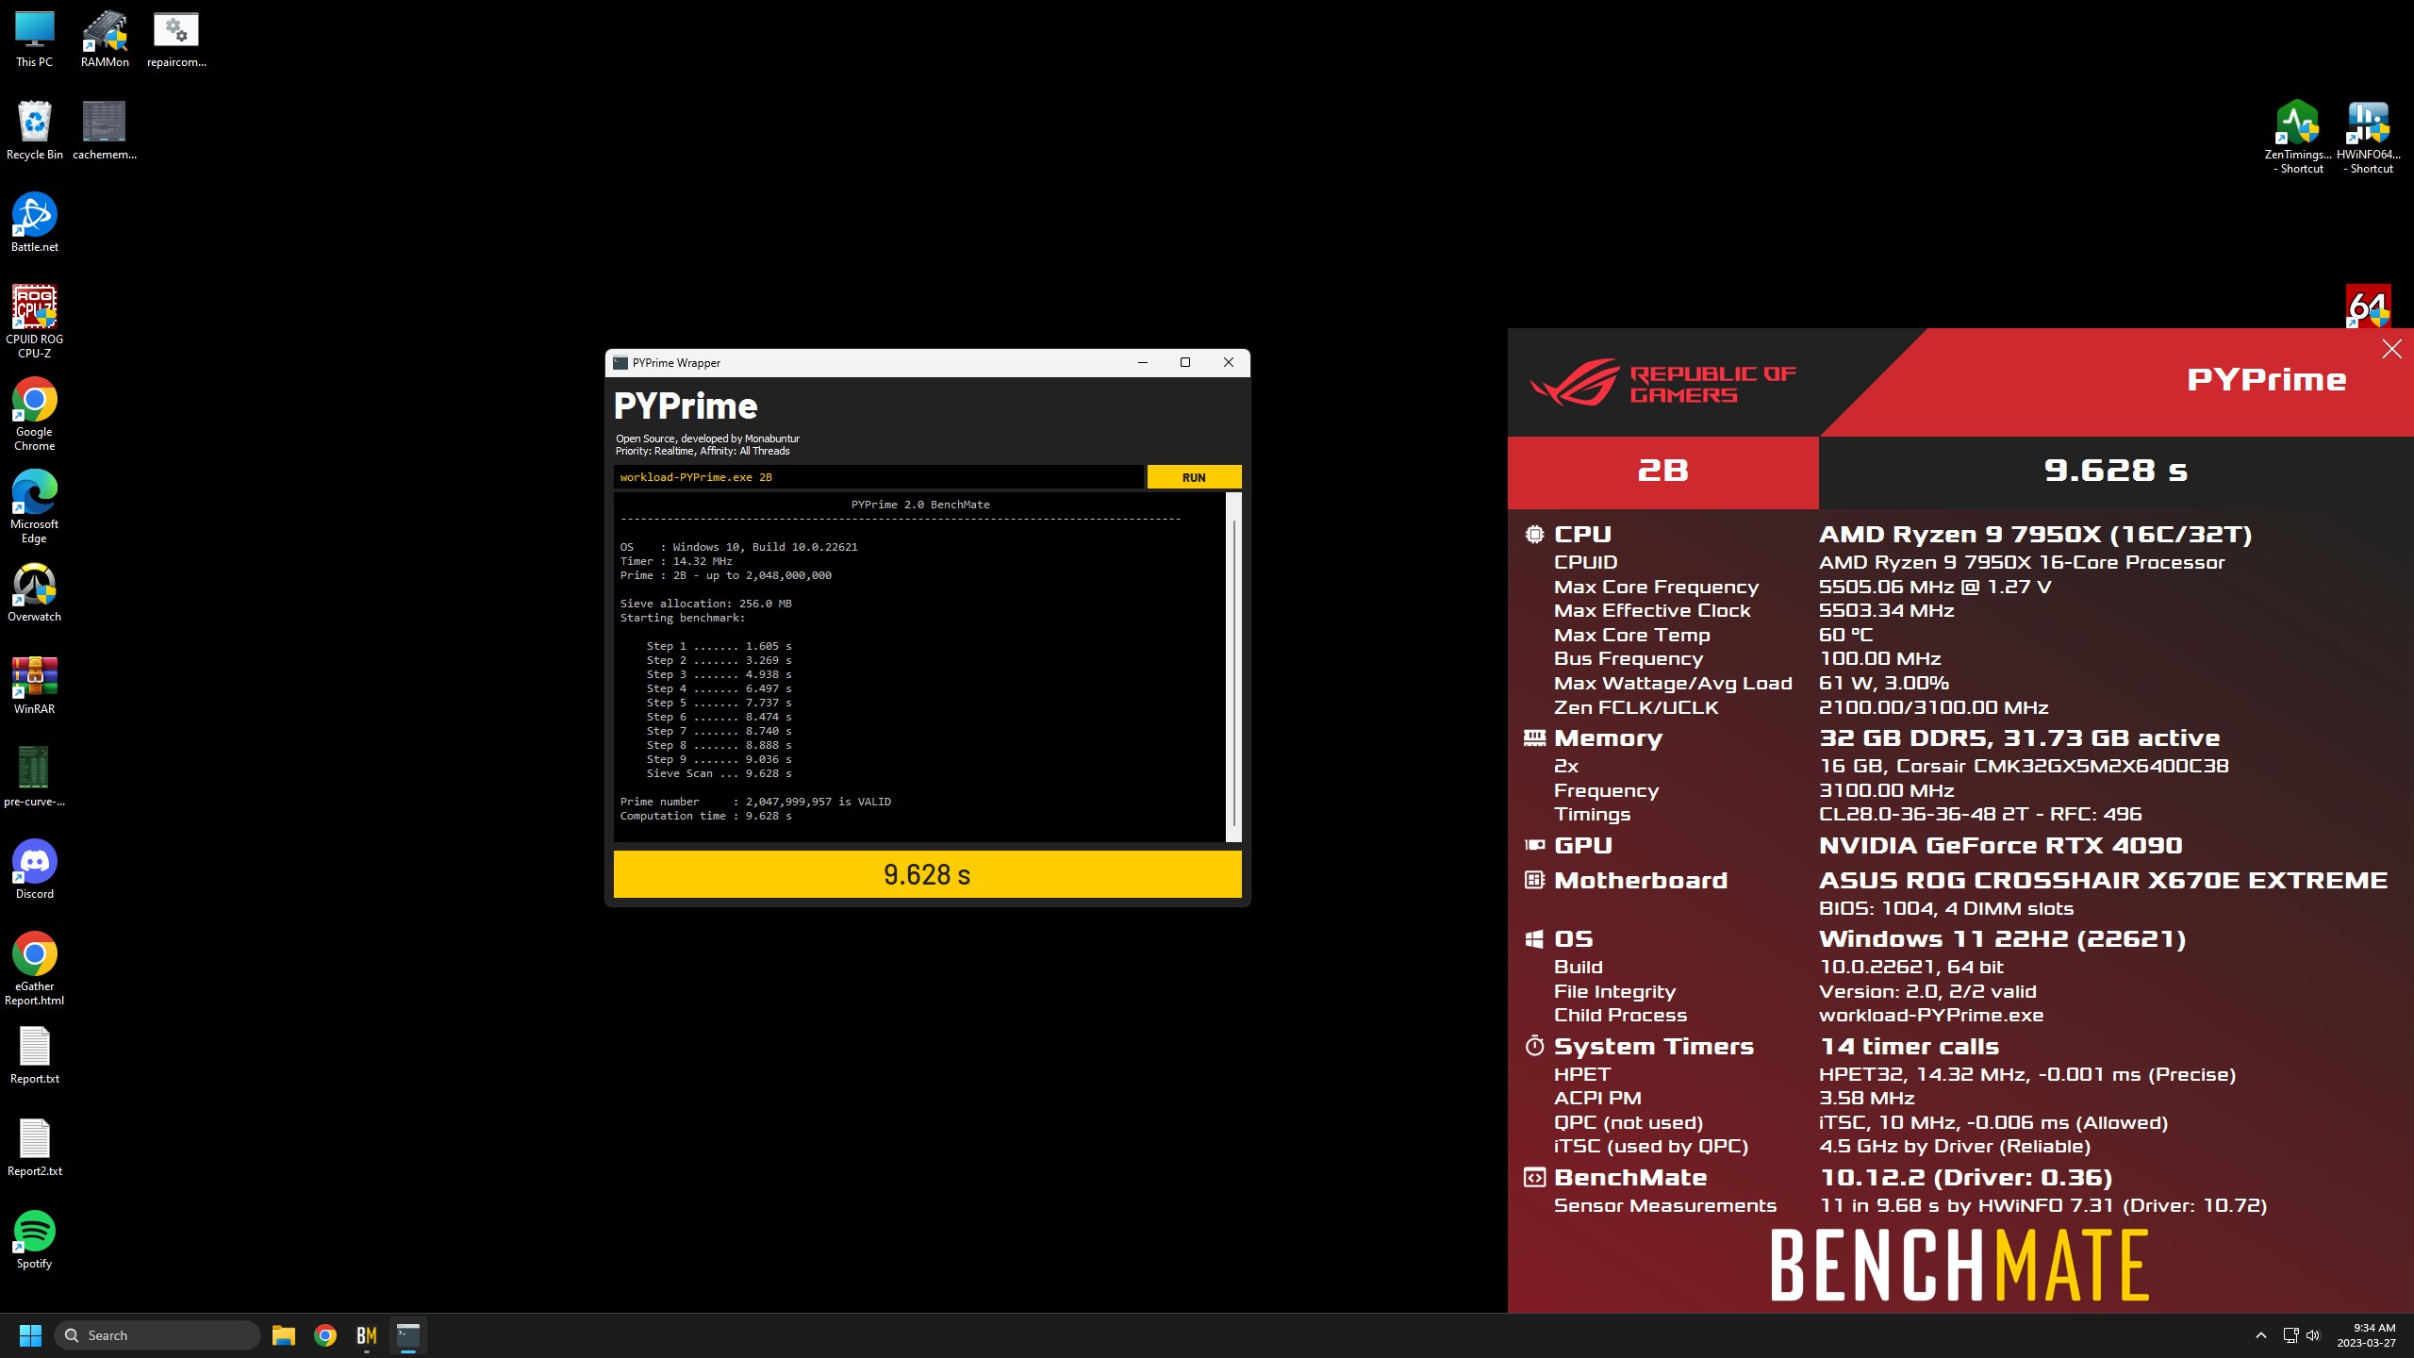The image size is (2414, 1358).
Task: Open the clock showing 9:34 AM
Action: click(2367, 1335)
